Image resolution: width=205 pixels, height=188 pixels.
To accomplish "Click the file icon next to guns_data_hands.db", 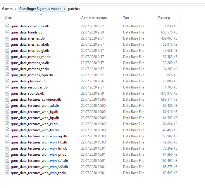I will (7, 32).
